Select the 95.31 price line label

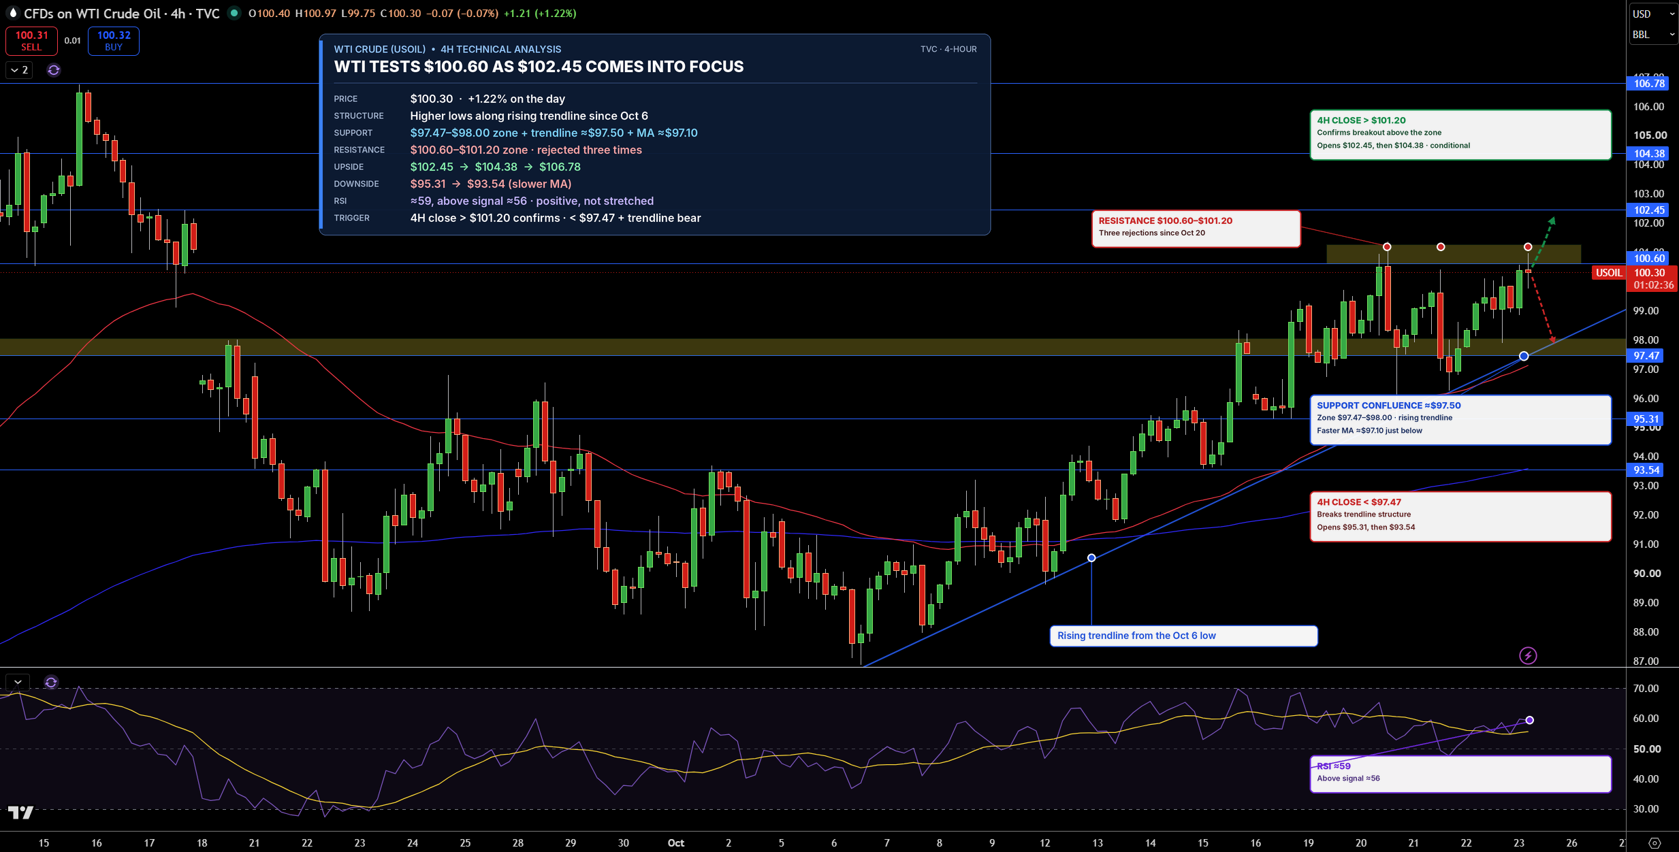pyautogui.click(x=1646, y=419)
